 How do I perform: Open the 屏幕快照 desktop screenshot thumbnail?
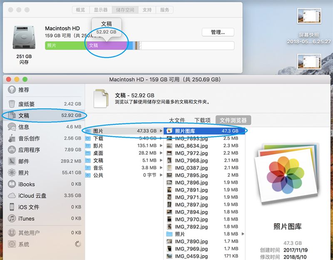[308, 17]
